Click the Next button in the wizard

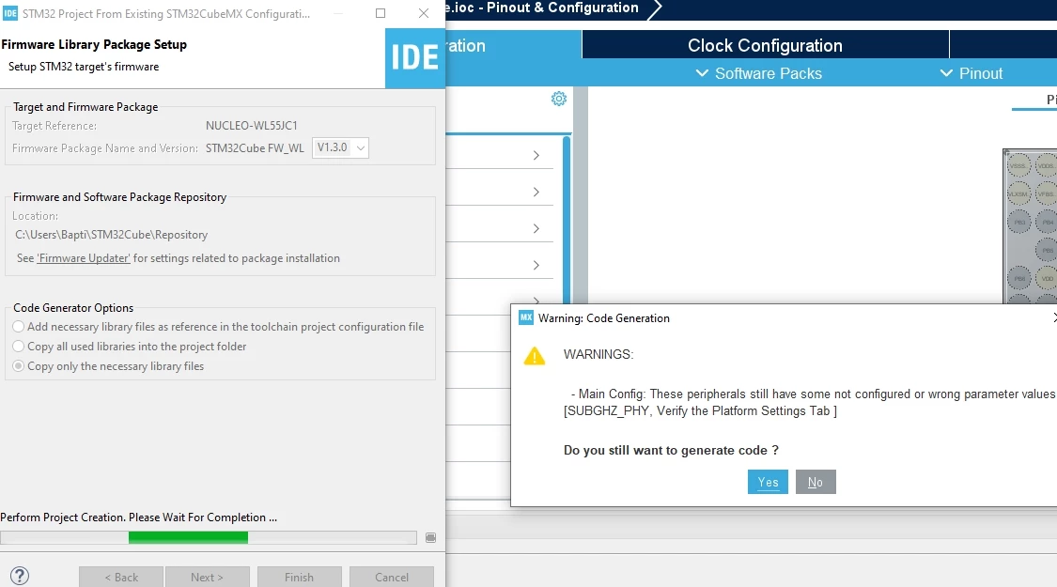pos(207,577)
